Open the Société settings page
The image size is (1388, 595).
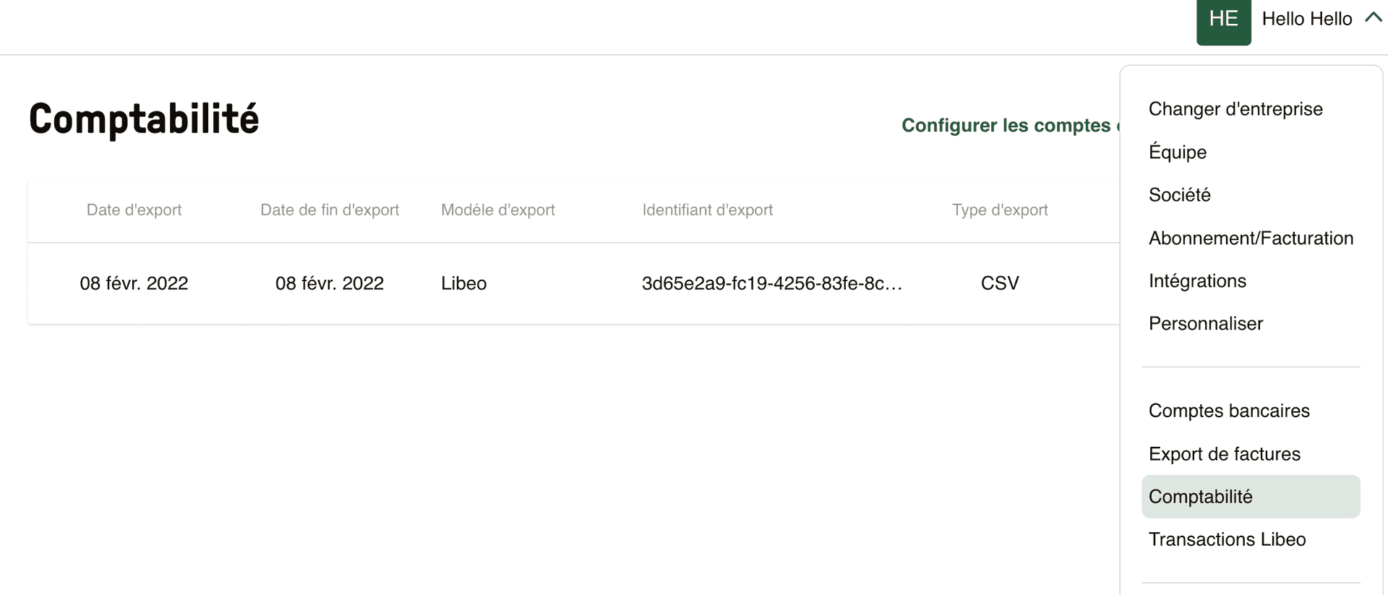[x=1179, y=194]
